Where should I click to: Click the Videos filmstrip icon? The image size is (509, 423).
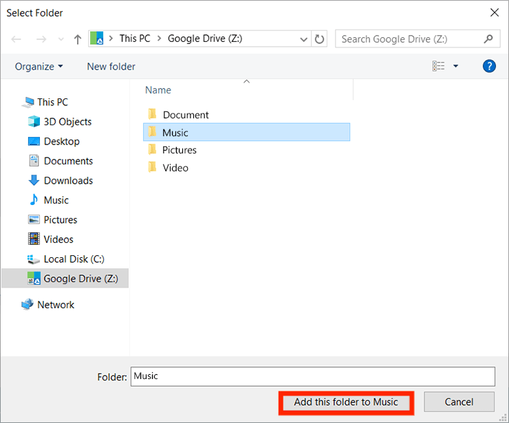(x=34, y=239)
